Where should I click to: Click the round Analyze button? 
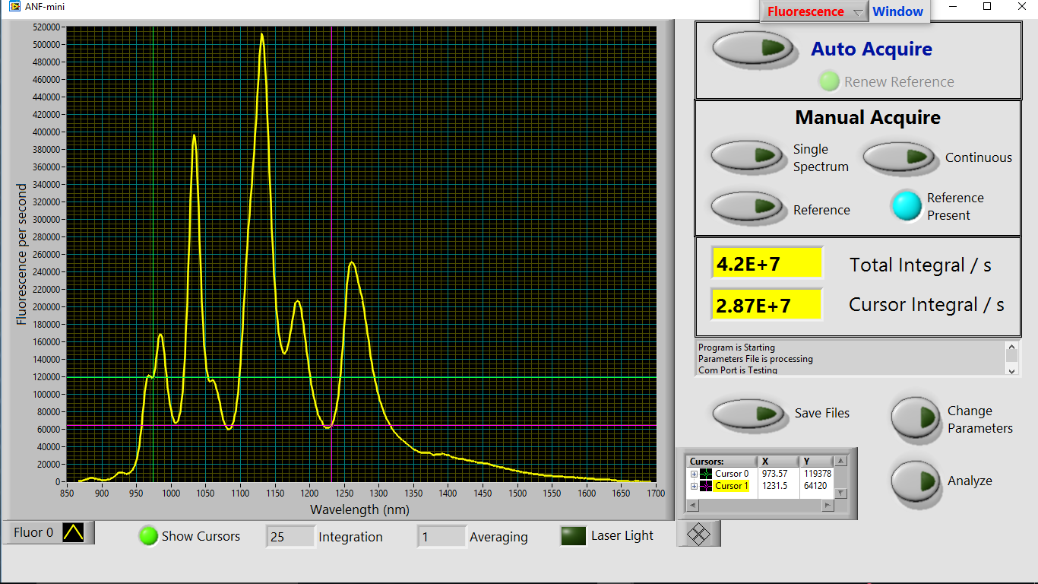click(917, 482)
